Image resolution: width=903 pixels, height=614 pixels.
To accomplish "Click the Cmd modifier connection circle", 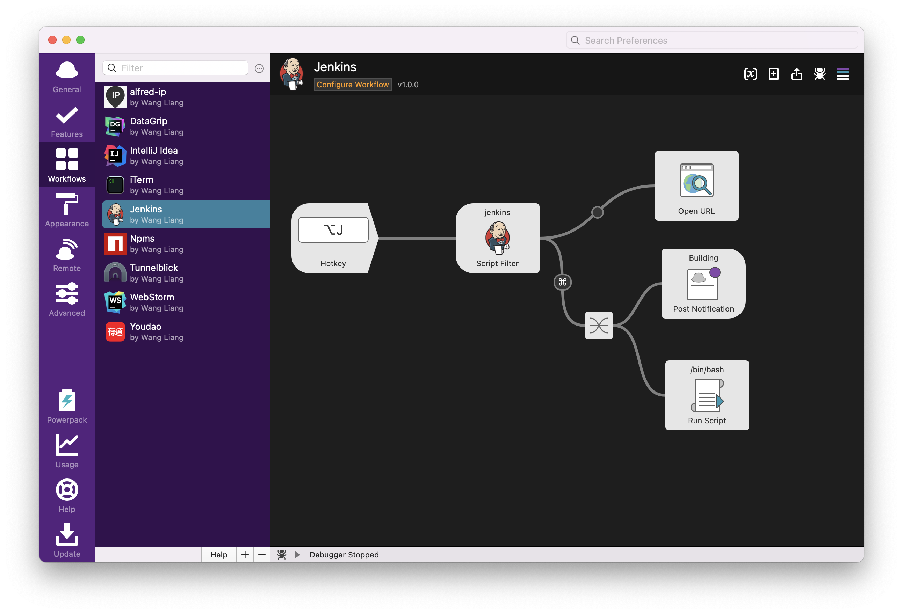I will pyautogui.click(x=562, y=282).
